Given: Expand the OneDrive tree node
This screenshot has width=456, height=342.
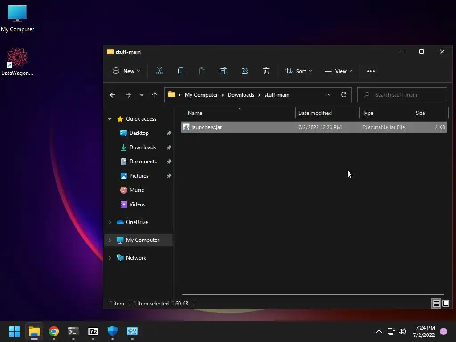Looking at the screenshot, I should click(110, 222).
